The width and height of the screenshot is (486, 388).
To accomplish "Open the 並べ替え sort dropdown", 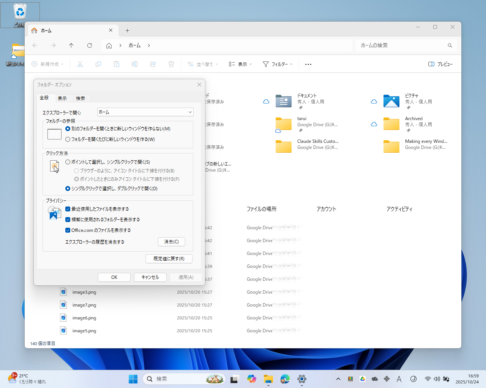I will point(203,64).
